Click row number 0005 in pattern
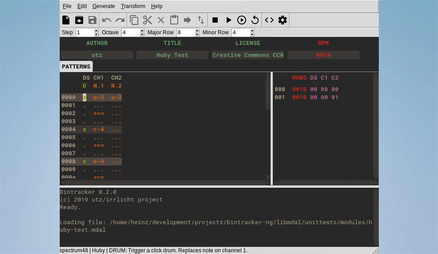The width and height of the screenshot is (438, 254). point(69,137)
